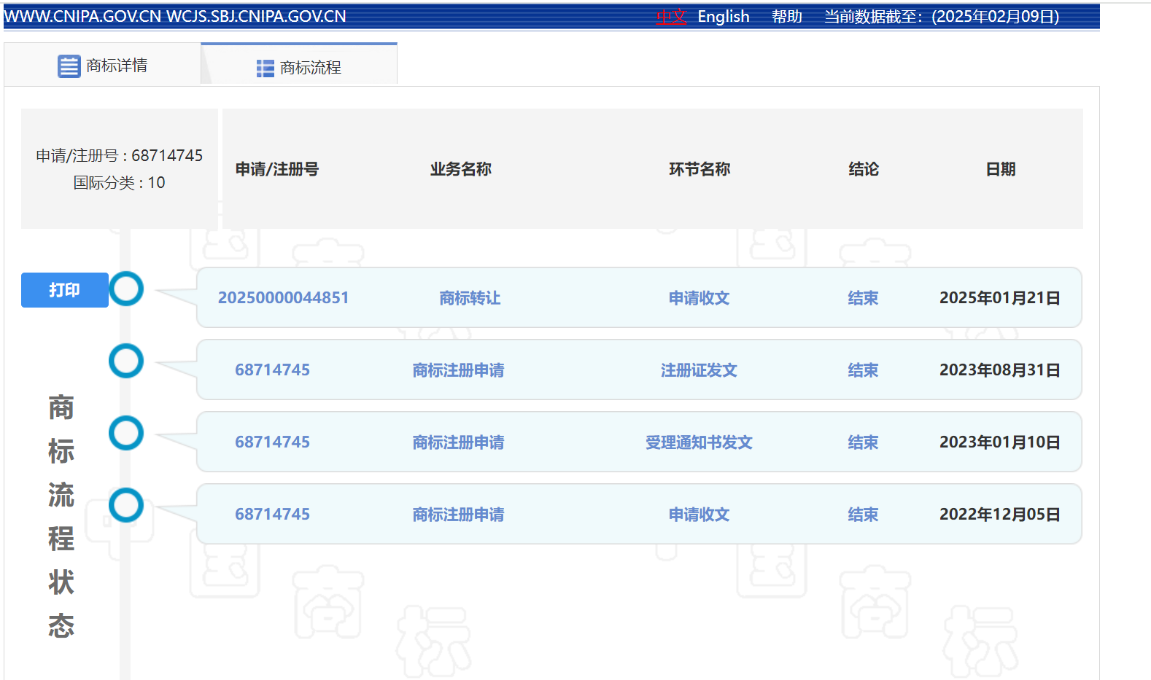Select the 商标转让 business name
The height and width of the screenshot is (680, 1151).
[x=470, y=298]
